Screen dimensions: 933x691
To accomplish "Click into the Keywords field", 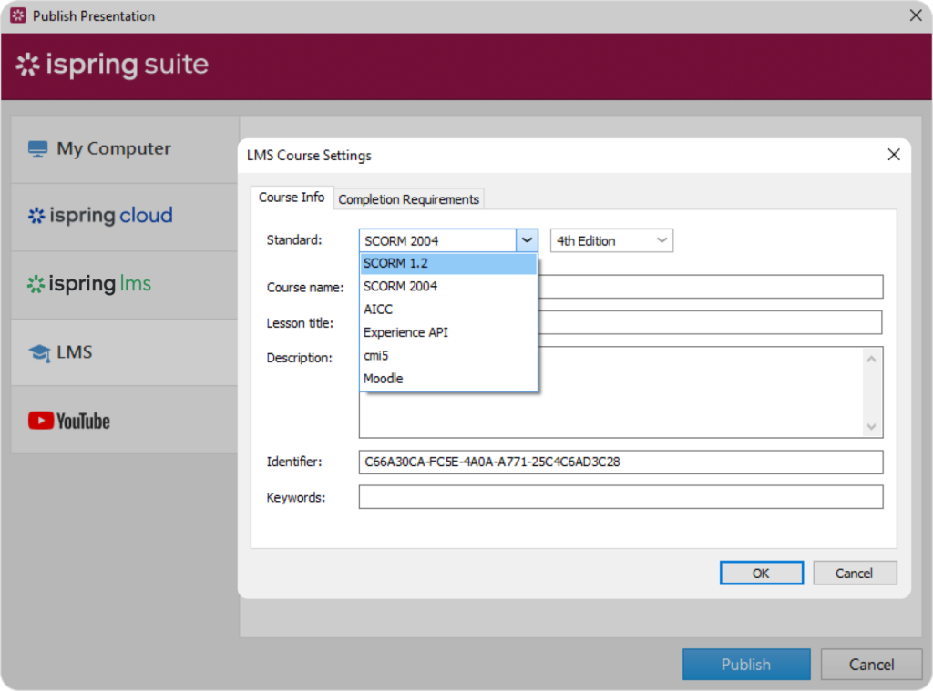I will (620, 497).
